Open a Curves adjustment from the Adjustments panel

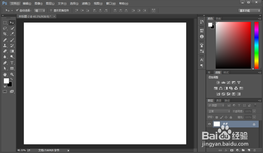coord(229,82)
